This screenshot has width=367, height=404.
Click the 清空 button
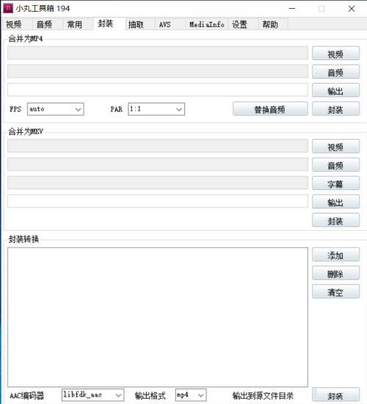point(335,292)
